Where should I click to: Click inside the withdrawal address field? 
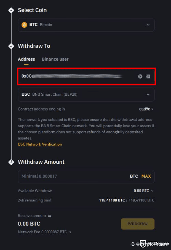click(x=78, y=76)
